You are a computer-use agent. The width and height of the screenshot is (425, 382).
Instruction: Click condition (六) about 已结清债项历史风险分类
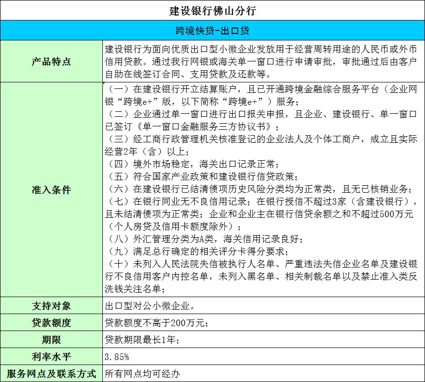pos(260,189)
